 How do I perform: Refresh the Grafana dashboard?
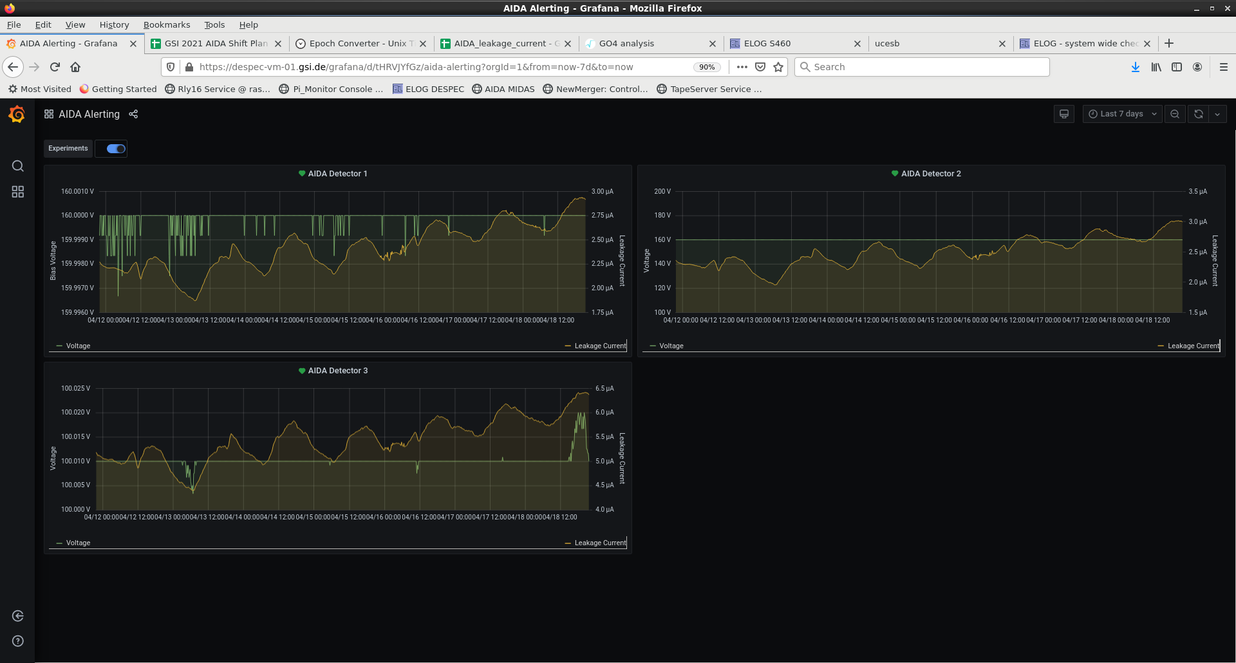click(x=1198, y=114)
